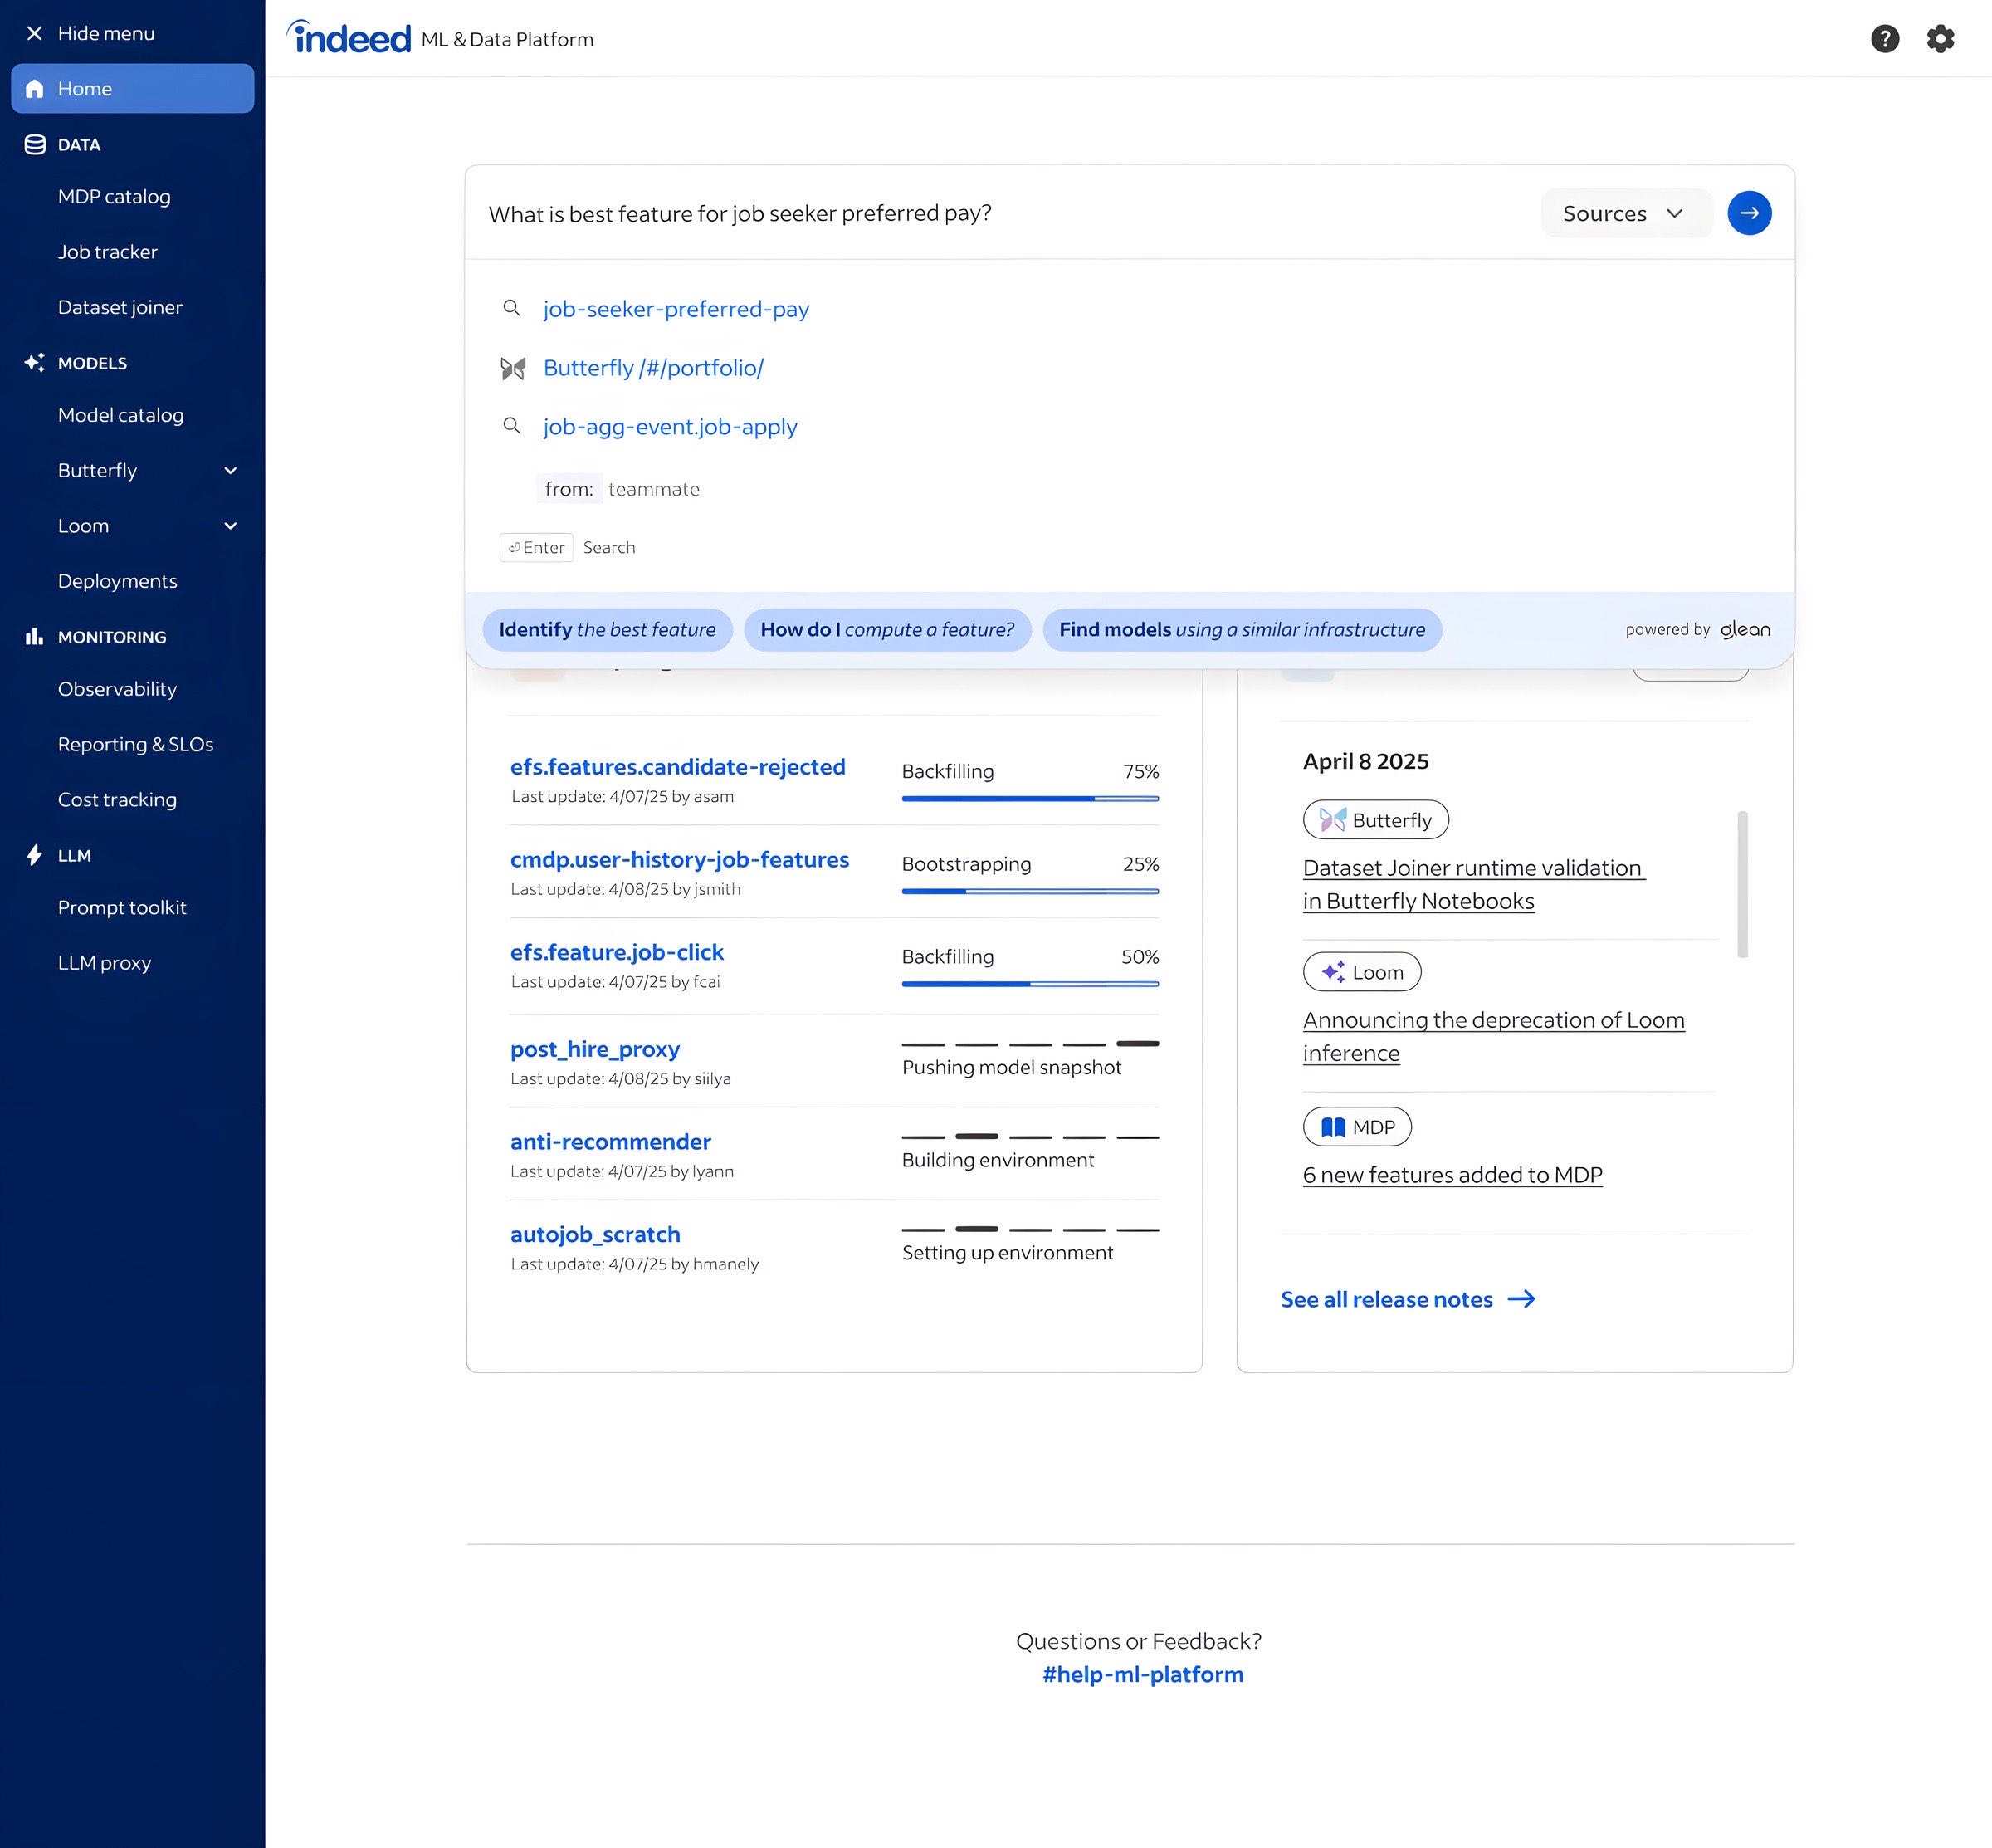This screenshot has height=1848, width=1992.
Task: Click the Loom release tag
Action: point(1362,972)
